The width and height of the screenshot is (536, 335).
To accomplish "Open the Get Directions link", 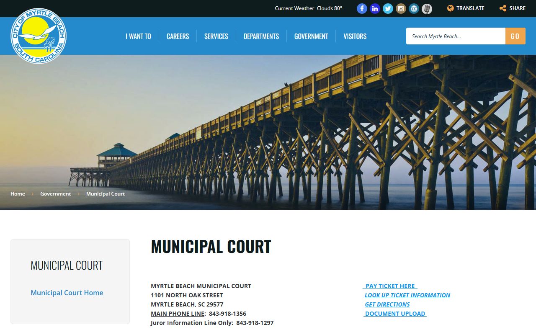I will pyautogui.click(x=387, y=304).
